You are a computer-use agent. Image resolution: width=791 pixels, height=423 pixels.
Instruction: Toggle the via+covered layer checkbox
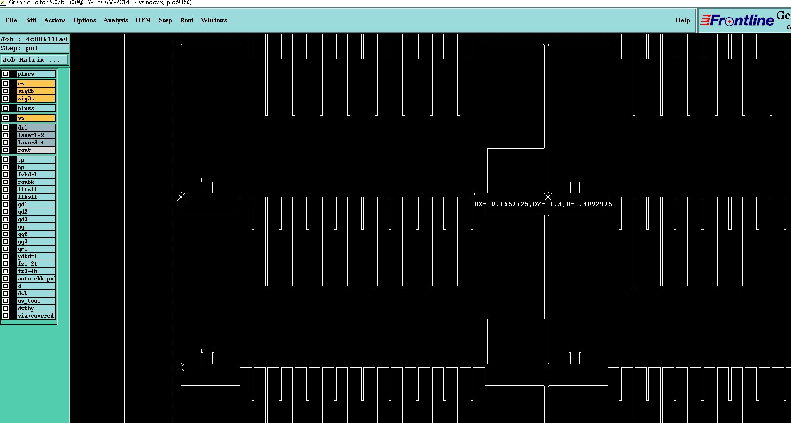[x=6, y=316]
